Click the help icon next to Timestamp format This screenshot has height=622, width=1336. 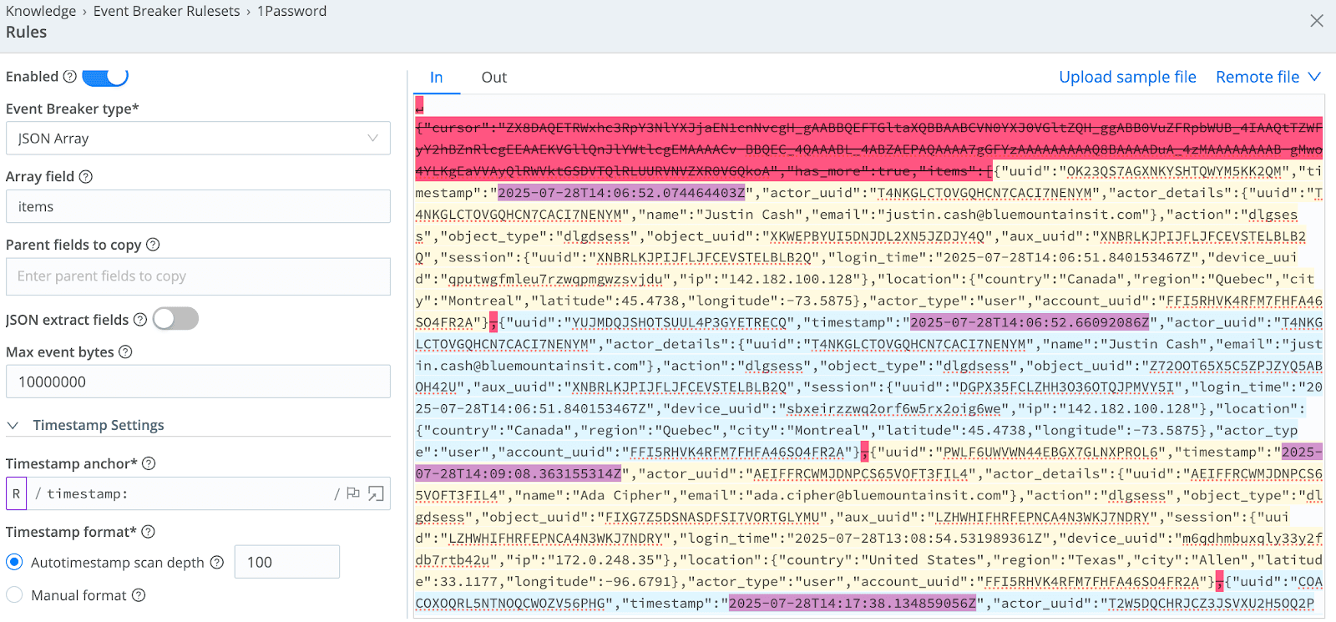148,532
